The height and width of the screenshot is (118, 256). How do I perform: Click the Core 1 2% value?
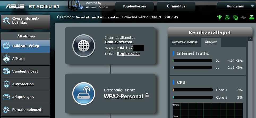click(x=240, y=90)
